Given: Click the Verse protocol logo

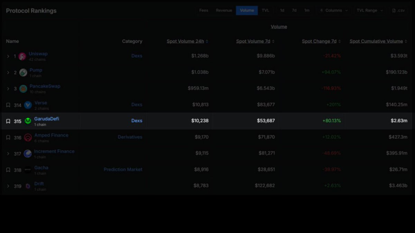Looking at the screenshot, I should tap(28, 105).
